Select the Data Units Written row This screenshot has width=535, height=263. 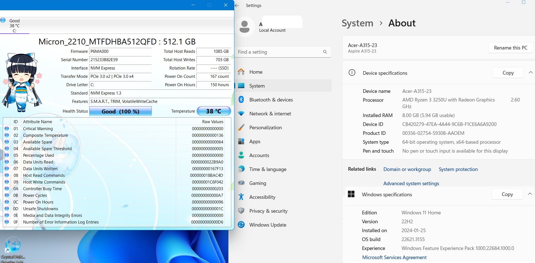pos(117,168)
